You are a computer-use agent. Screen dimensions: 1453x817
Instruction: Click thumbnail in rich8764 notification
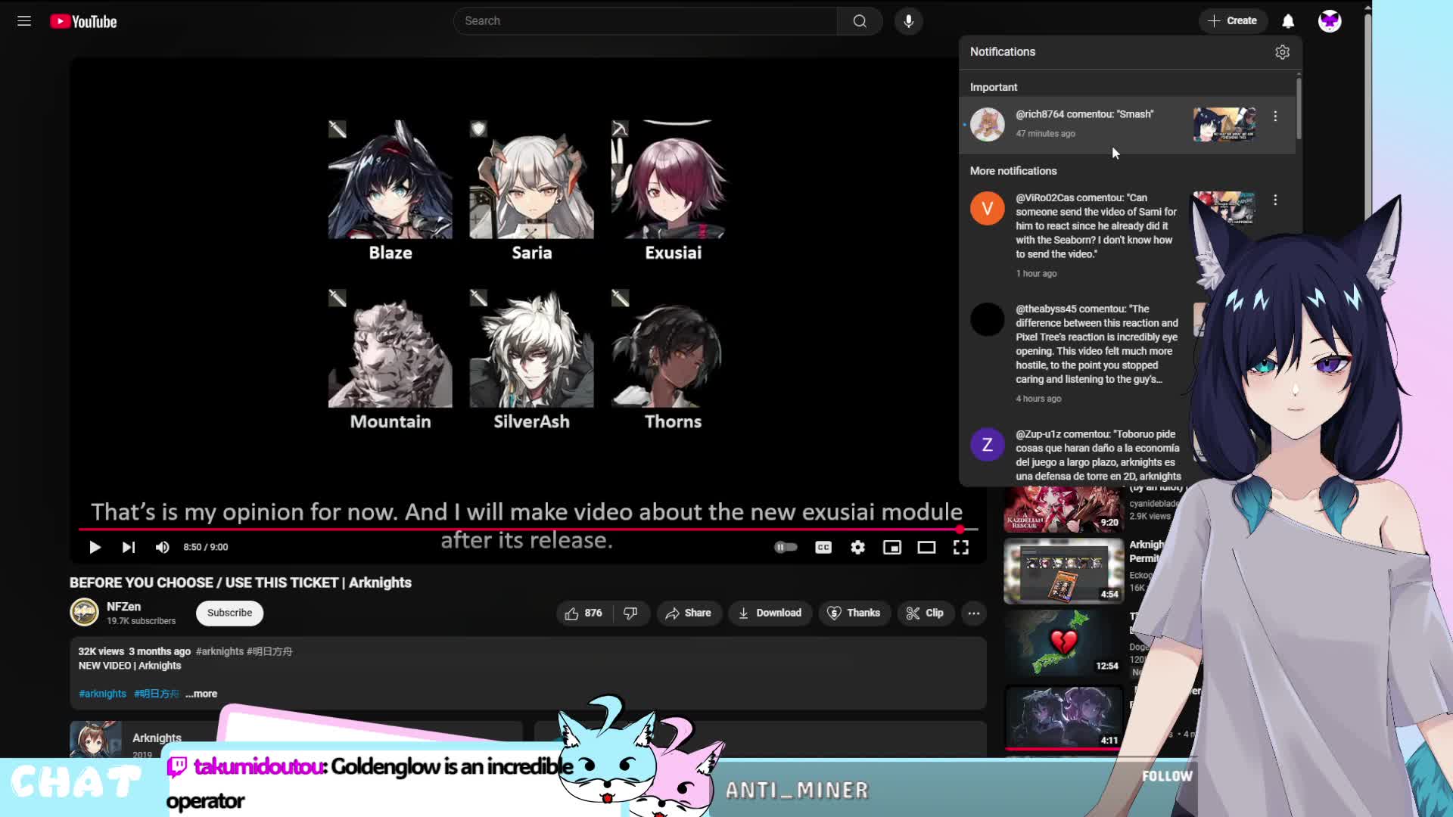[x=1224, y=124]
